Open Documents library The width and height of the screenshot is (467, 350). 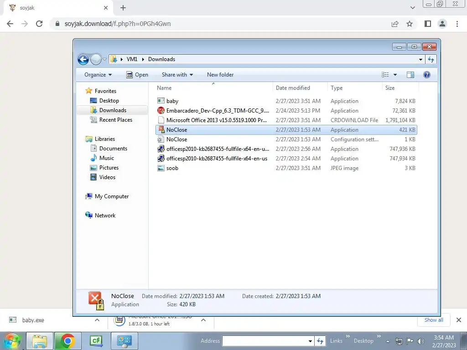coord(113,149)
